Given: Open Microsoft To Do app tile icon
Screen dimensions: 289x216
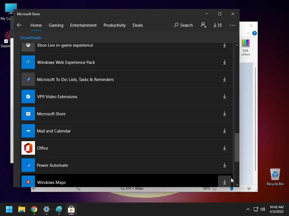Looking at the screenshot, I should coord(28,79).
